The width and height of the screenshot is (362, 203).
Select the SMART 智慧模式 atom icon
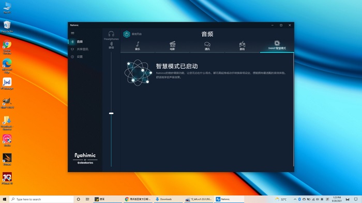(277, 43)
